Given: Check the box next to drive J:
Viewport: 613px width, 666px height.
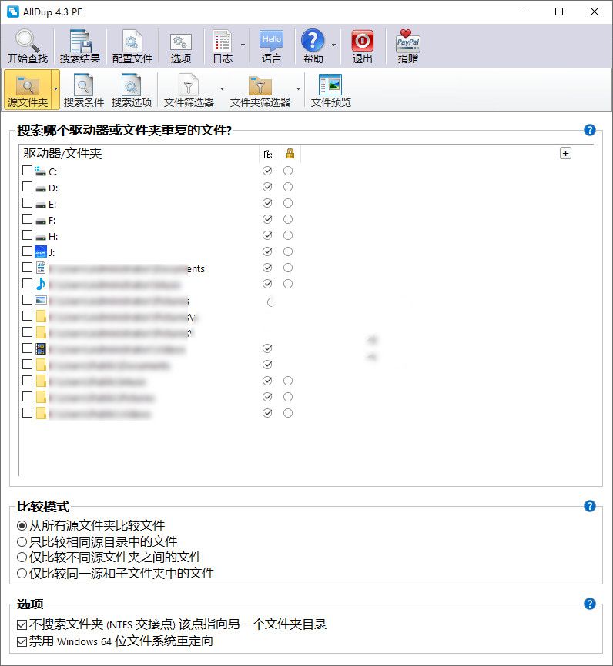Looking at the screenshot, I should [x=28, y=251].
